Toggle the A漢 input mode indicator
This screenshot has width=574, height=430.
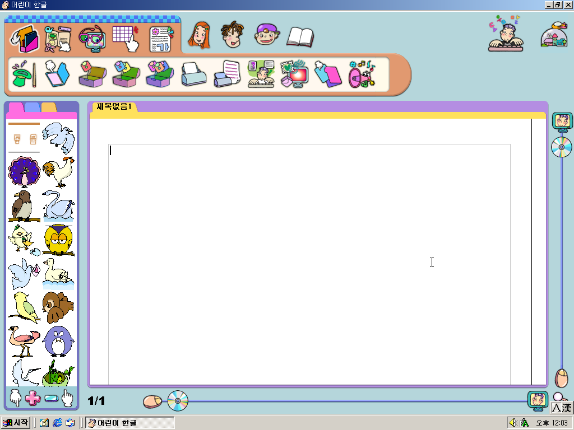[562, 408]
